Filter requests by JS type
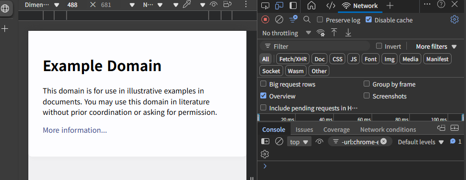 pyautogui.click(x=353, y=59)
